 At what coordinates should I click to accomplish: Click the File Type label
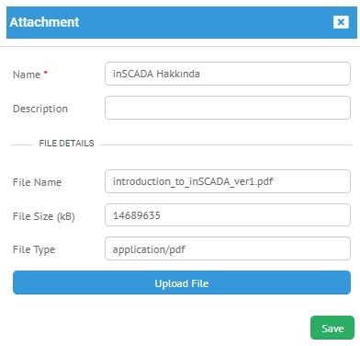click(x=34, y=249)
